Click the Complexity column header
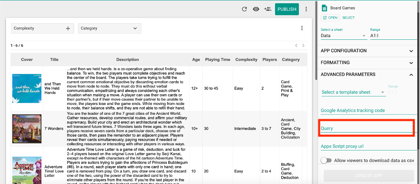Viewport: 420px width, 184px height. [246, 59]
